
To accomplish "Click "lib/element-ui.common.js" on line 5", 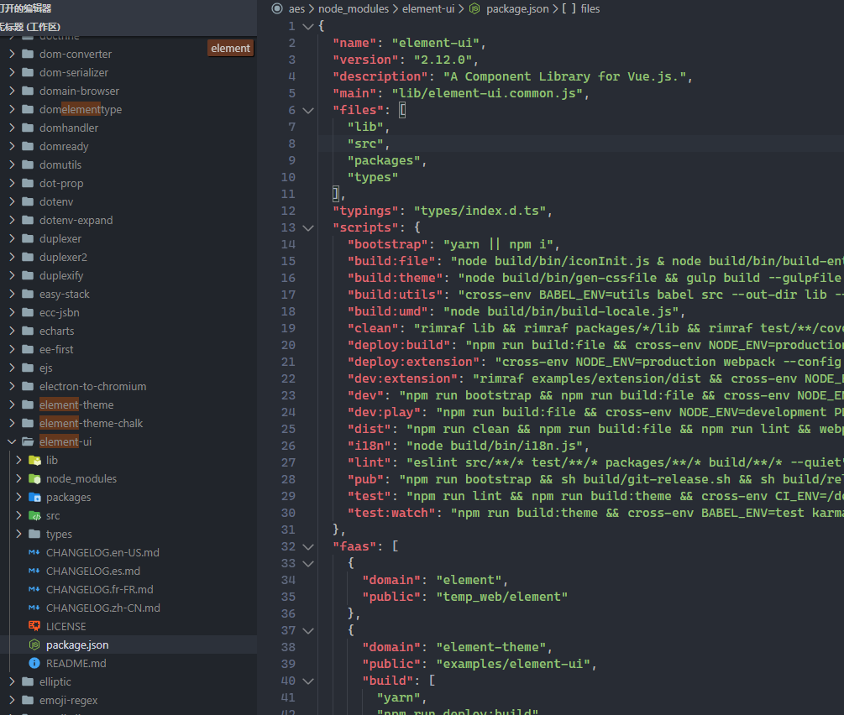I will click(486, 93).
